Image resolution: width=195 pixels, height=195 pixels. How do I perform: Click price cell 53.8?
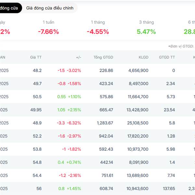coord(37,149)
